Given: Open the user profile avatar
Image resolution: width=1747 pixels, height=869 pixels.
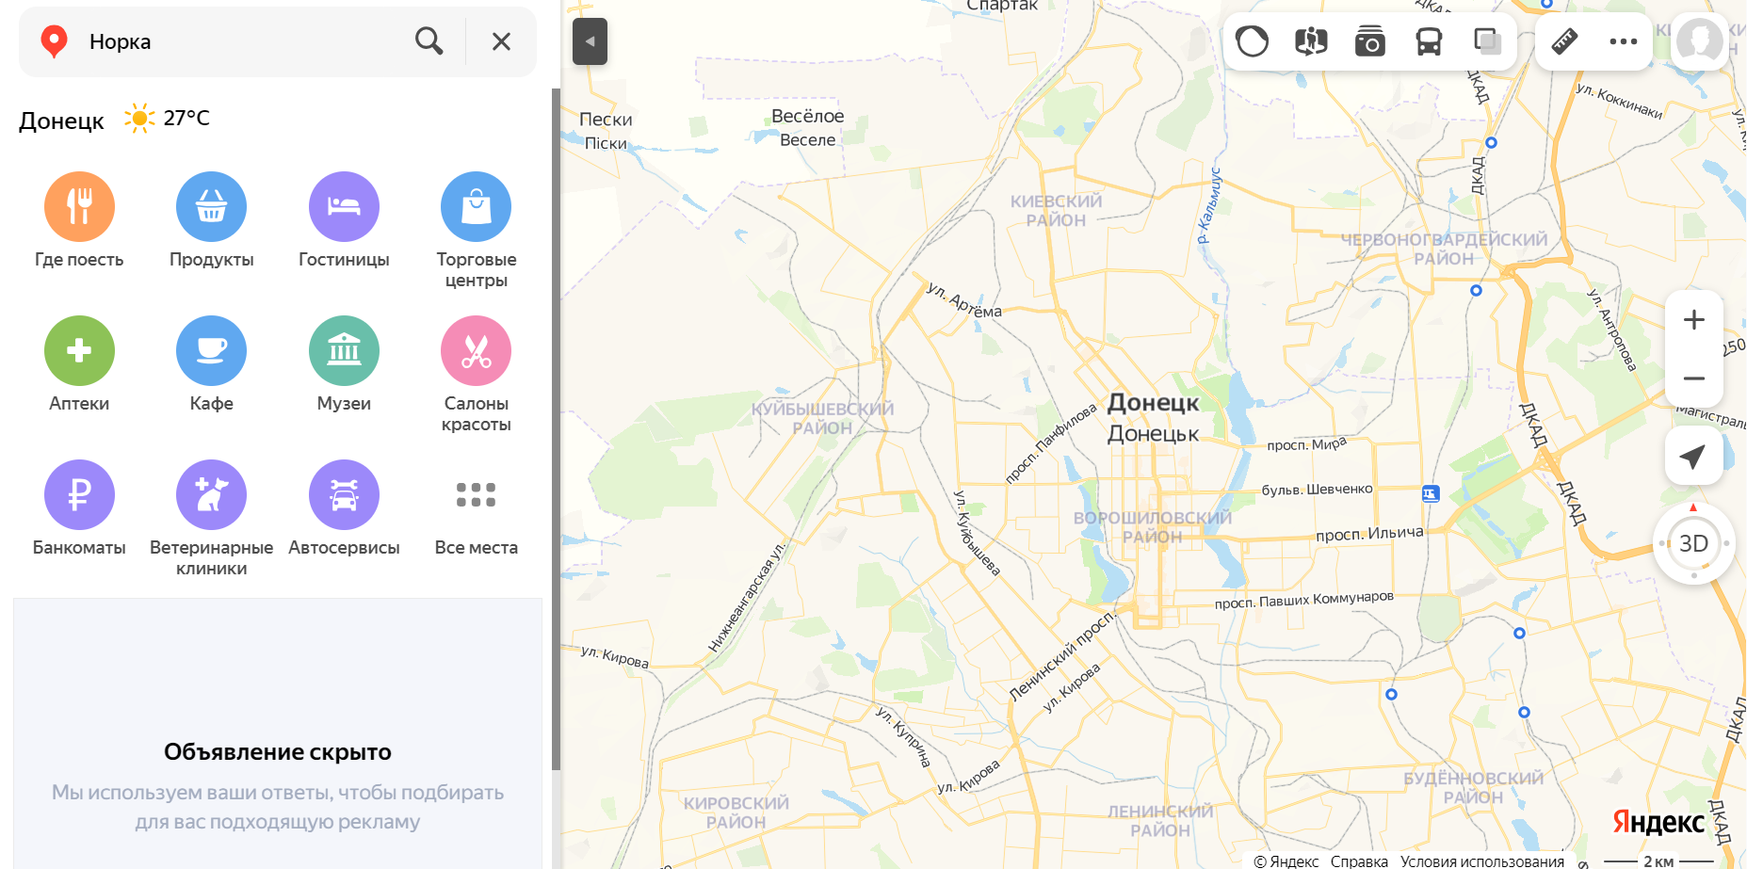Looking at the screenshot, I should pyautogui.click(x=1700, y=41).
